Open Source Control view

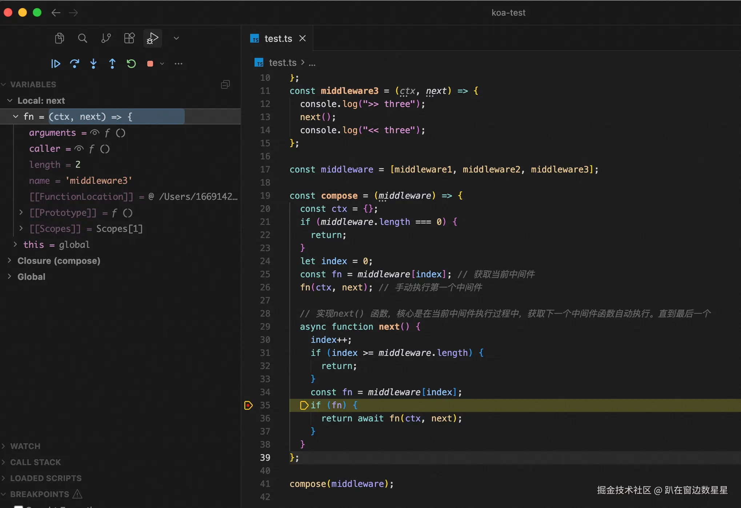(106, 38)
